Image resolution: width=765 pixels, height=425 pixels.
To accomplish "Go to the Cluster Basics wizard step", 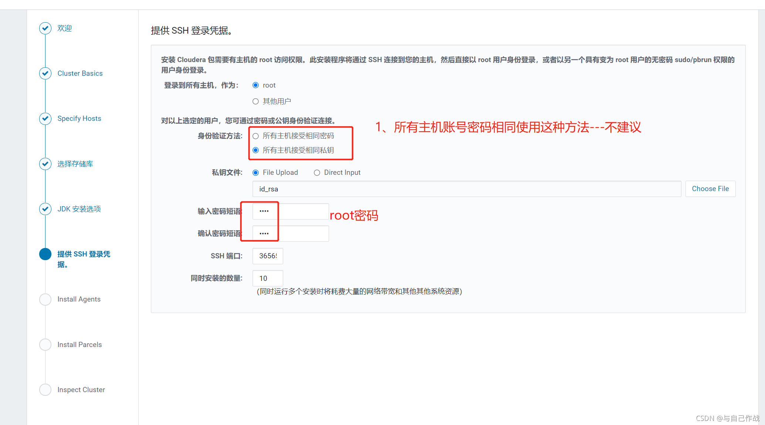I will [x=80, y=73].
